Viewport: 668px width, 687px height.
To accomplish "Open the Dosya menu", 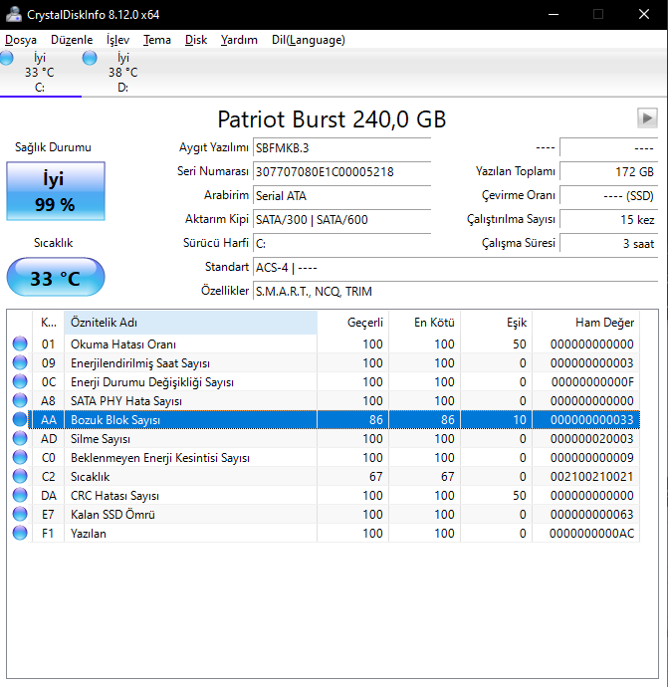I will coord(21,40).
